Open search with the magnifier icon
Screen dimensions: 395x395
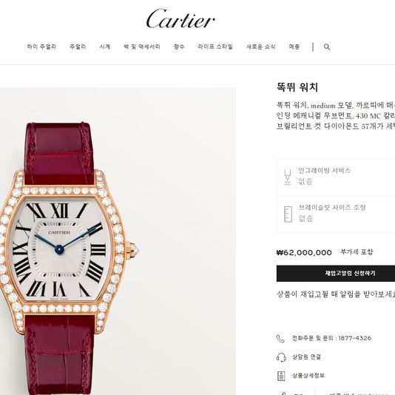click(x=327, y=47)
